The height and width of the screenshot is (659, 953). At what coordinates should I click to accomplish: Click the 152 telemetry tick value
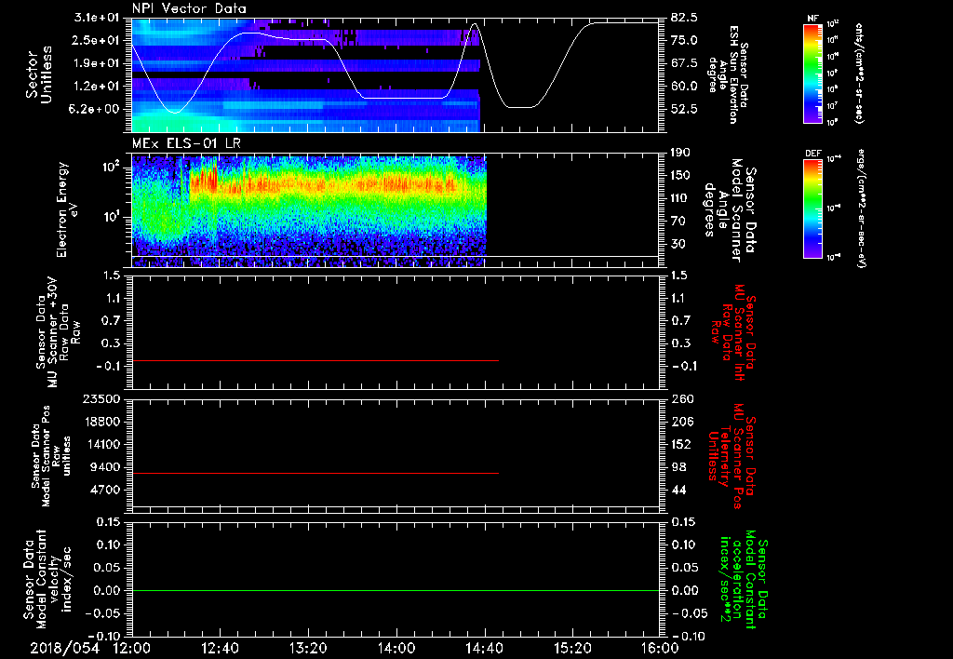pos(682,444)
